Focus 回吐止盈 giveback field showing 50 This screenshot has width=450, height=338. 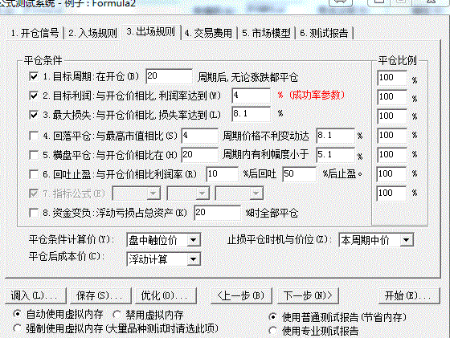[x=299, y=174]
